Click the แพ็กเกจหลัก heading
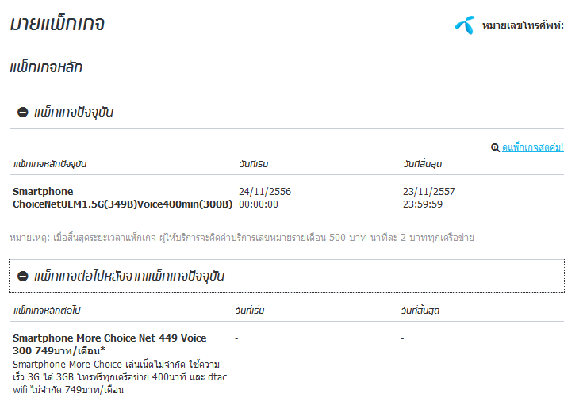The width and height of the screenshot is (583, 405). point(46,67)
